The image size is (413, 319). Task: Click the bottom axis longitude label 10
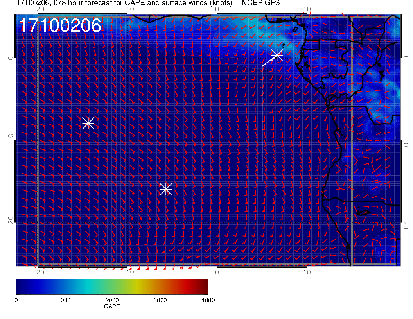[x=307, y=272]
